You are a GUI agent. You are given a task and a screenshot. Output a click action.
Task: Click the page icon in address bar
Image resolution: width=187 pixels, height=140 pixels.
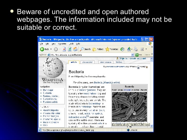point(49,55)
